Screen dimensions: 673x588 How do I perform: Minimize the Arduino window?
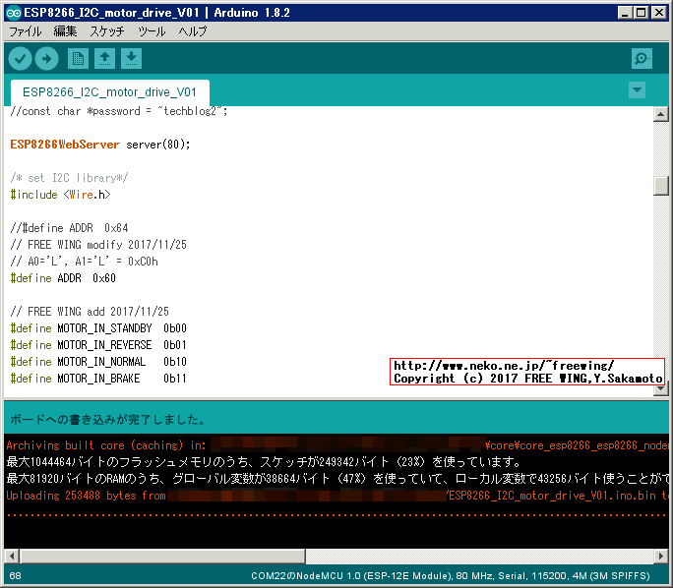click(625, 13)
